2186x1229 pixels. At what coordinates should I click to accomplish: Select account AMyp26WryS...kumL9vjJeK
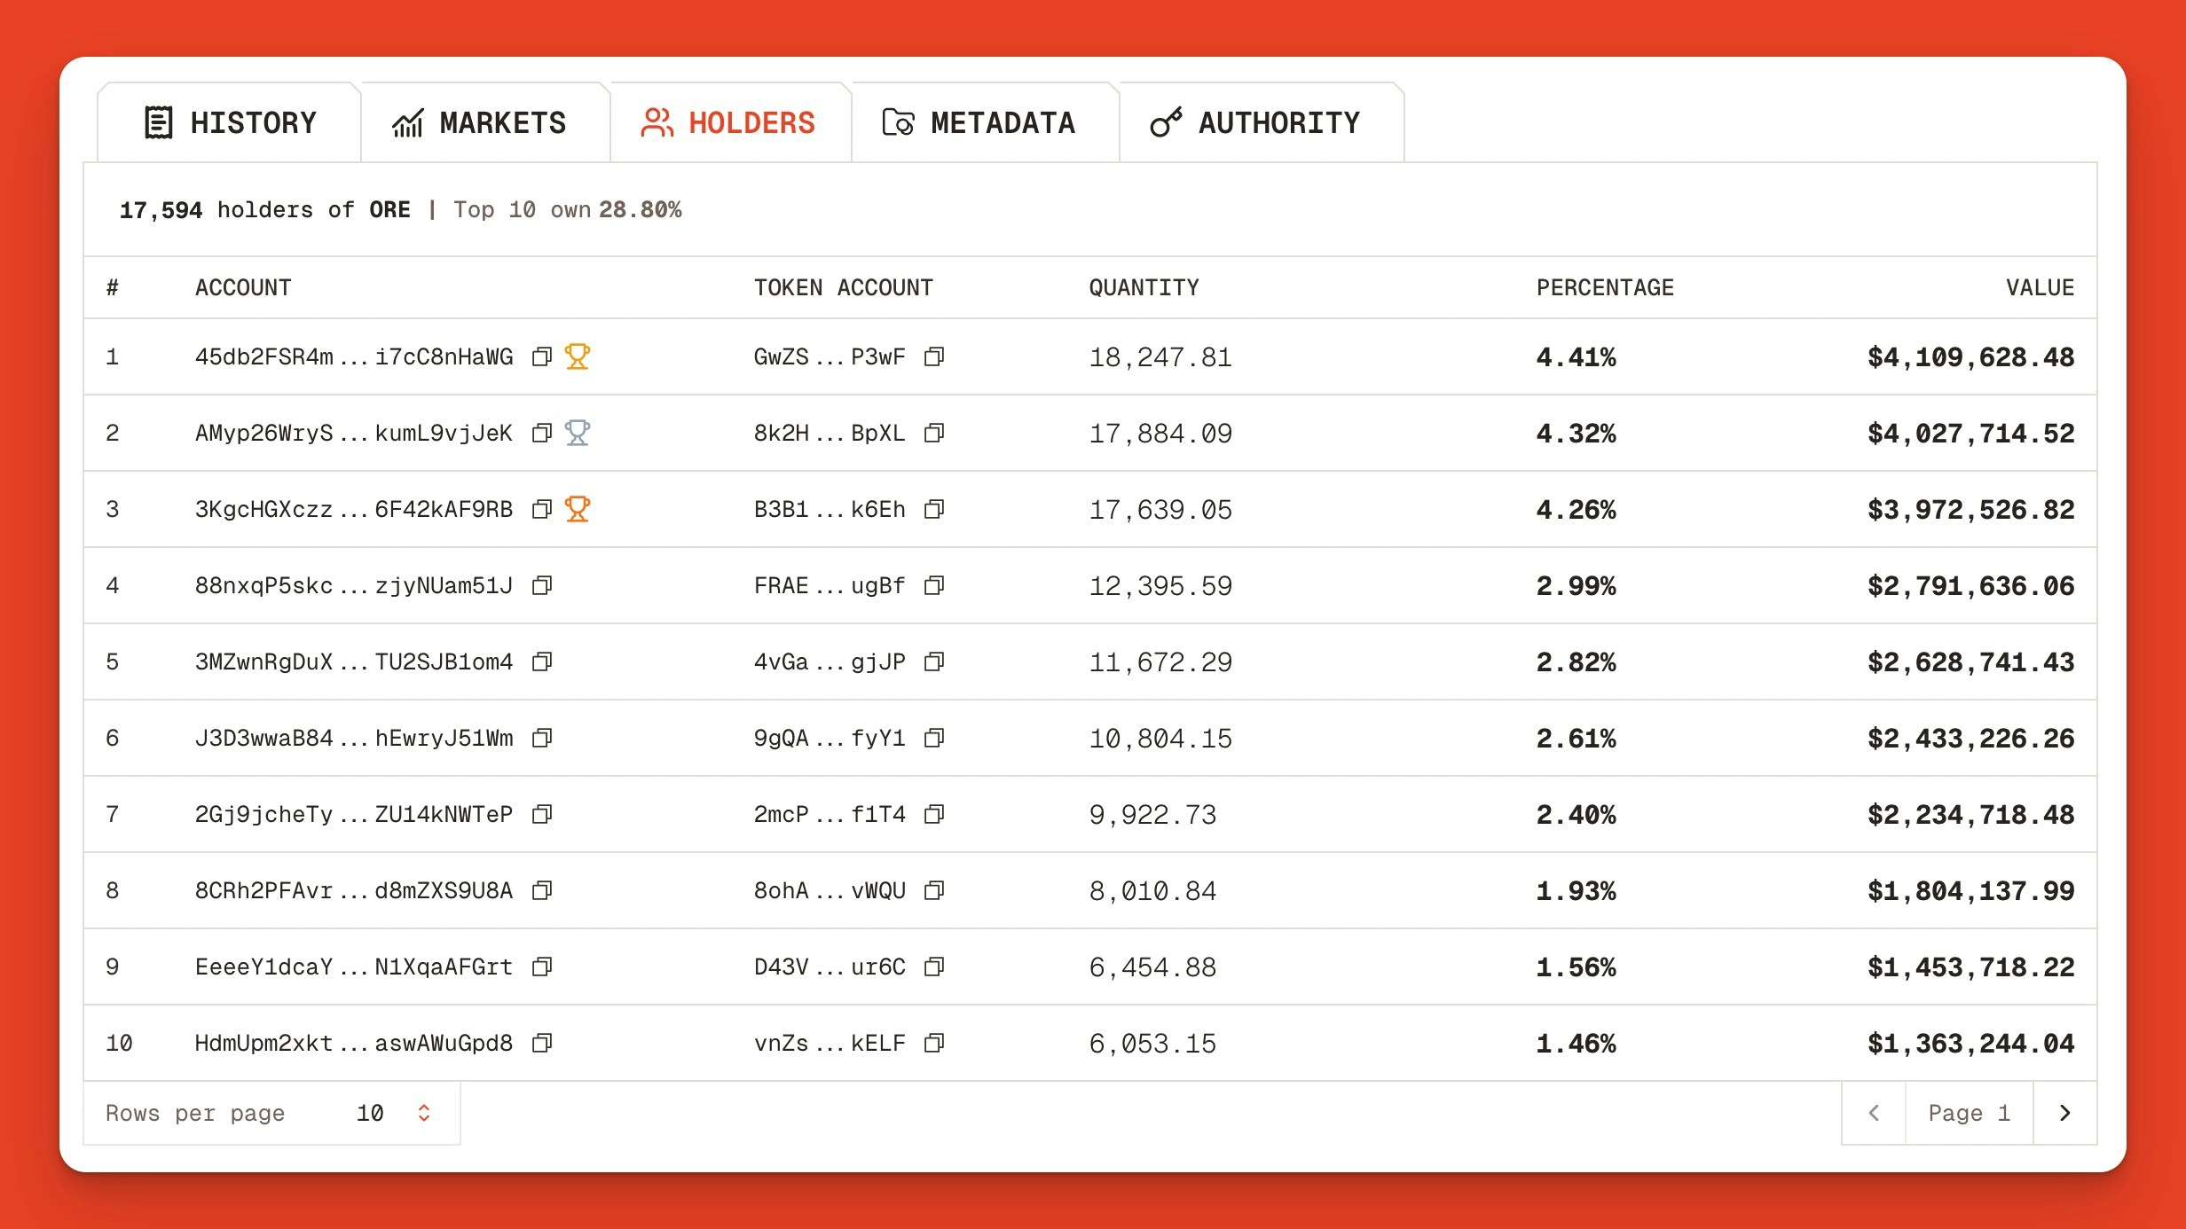(x=353, y=433)
